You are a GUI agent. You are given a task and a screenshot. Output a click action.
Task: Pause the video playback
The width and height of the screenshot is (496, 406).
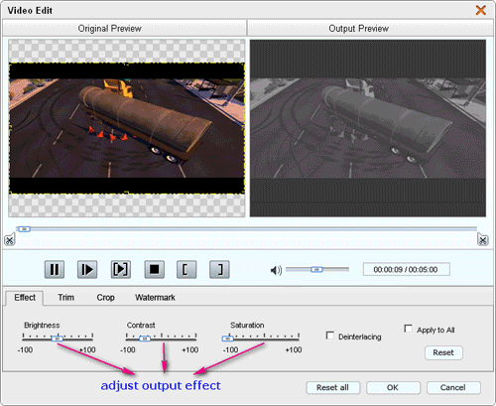coord(55,269)
